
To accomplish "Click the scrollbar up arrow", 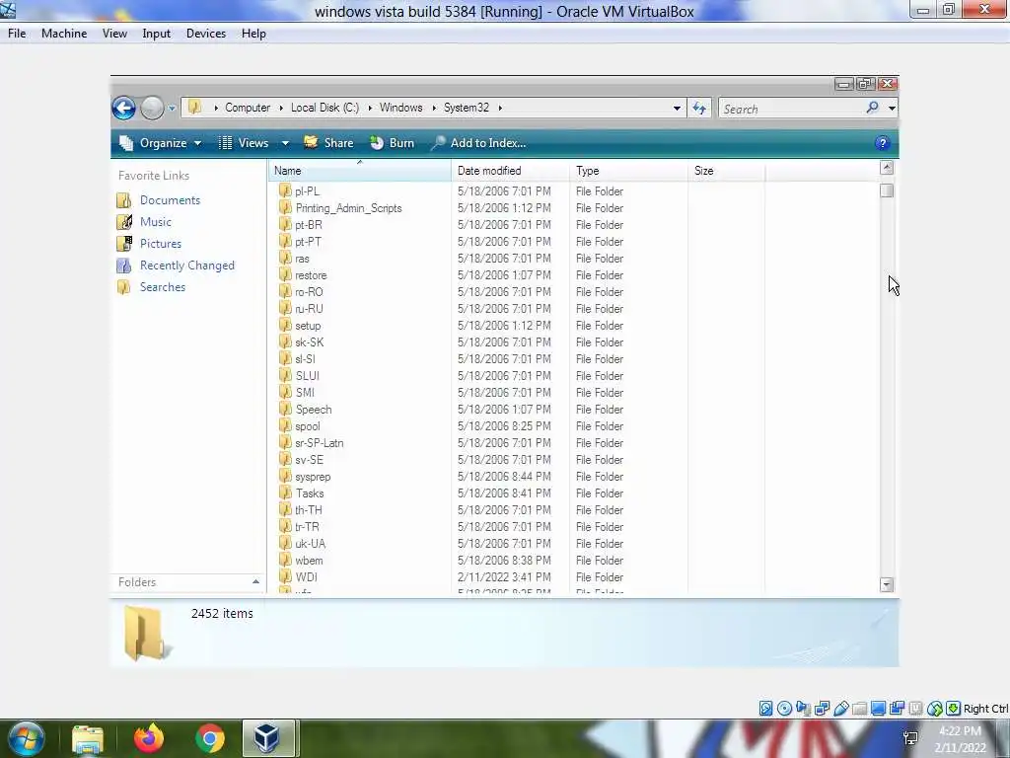I will pyautogui.click(x=887, y=168).
